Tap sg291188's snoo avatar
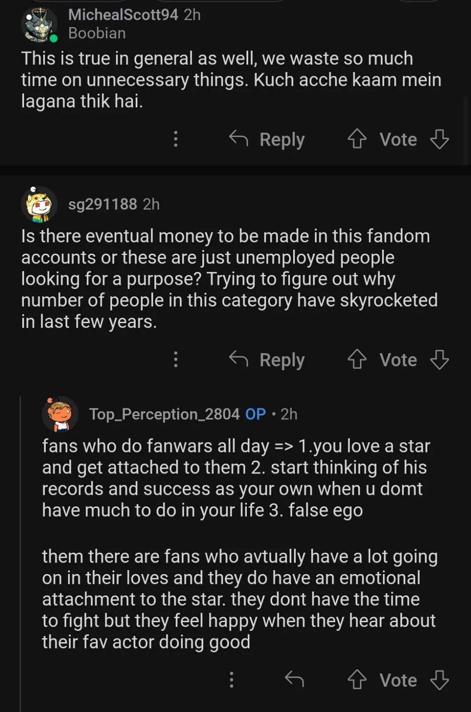This screenshot has width=471, height=712. tap(39, 204)
